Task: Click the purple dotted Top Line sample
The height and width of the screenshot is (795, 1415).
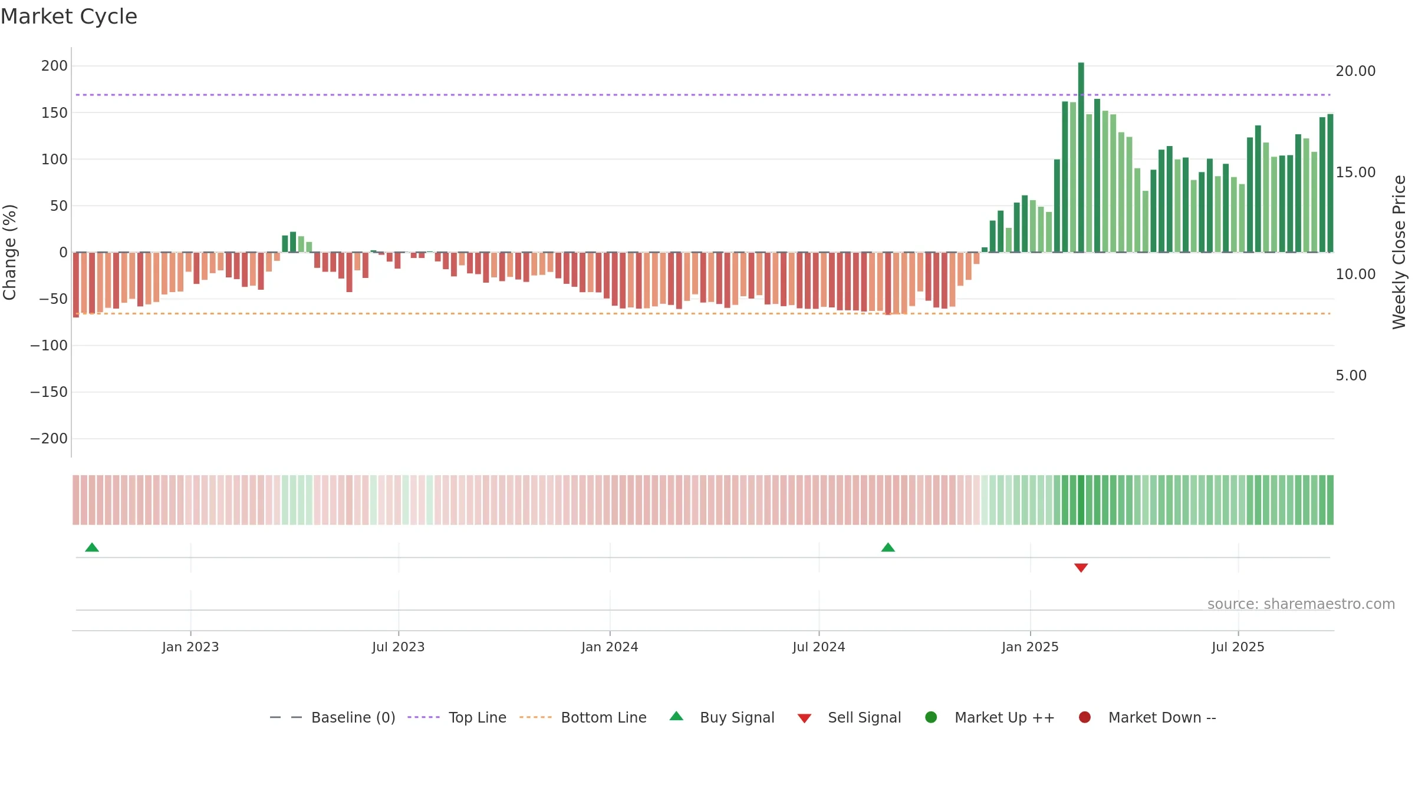Action: (423, 717)
